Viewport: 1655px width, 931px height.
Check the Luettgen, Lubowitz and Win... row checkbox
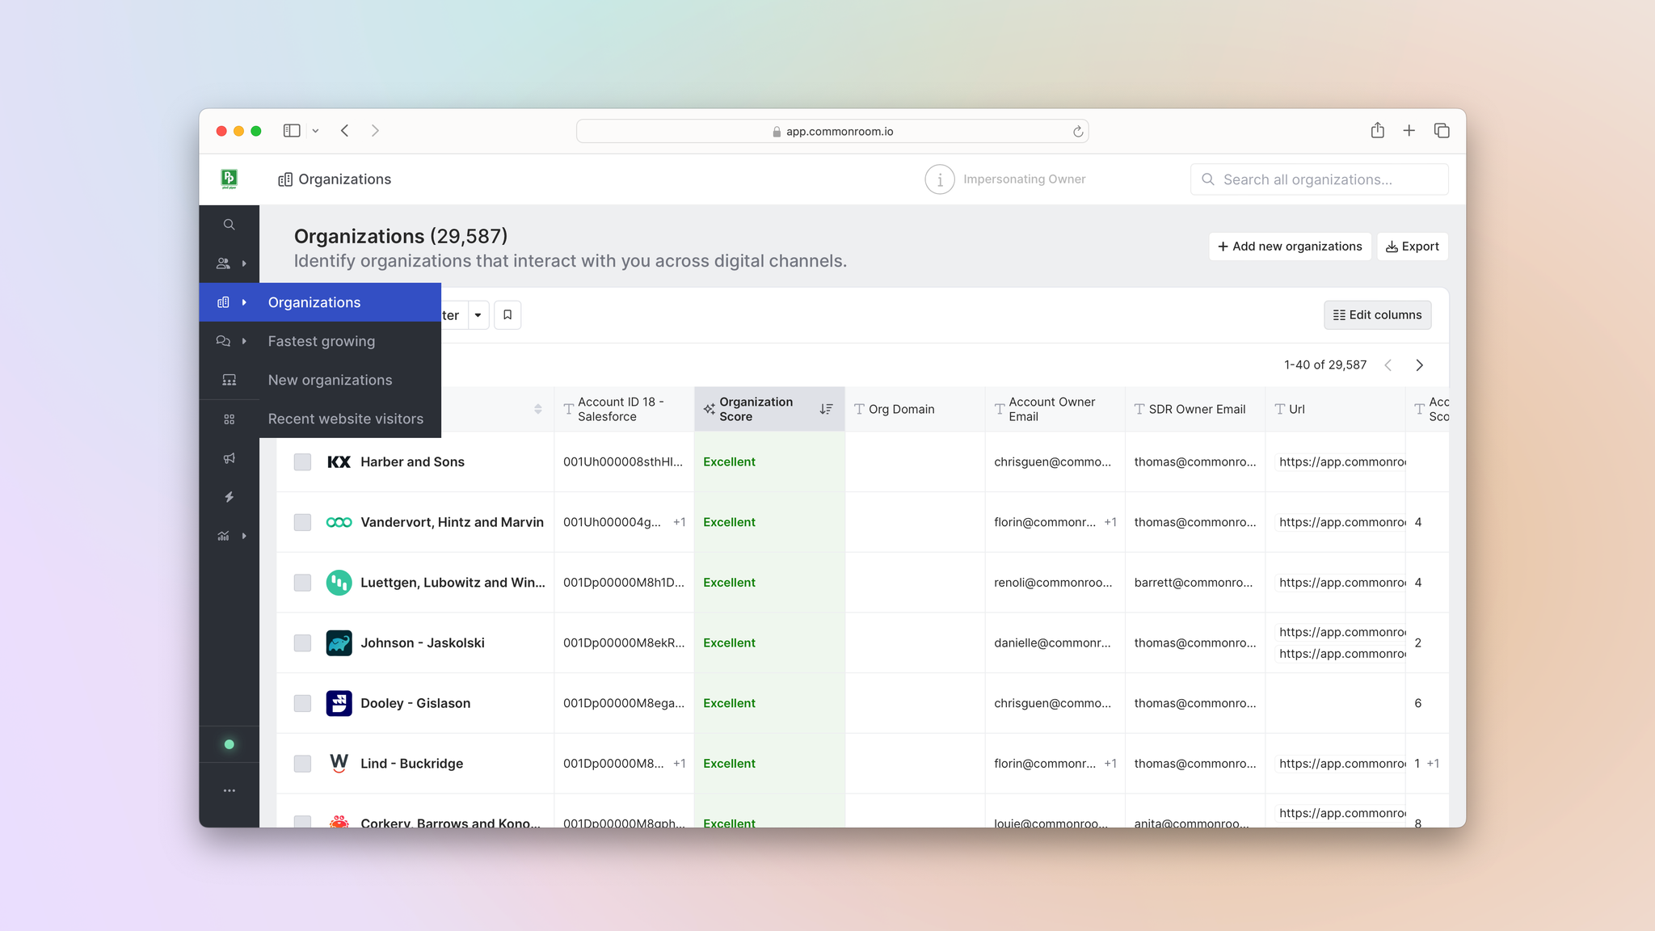tap(302, 583)
